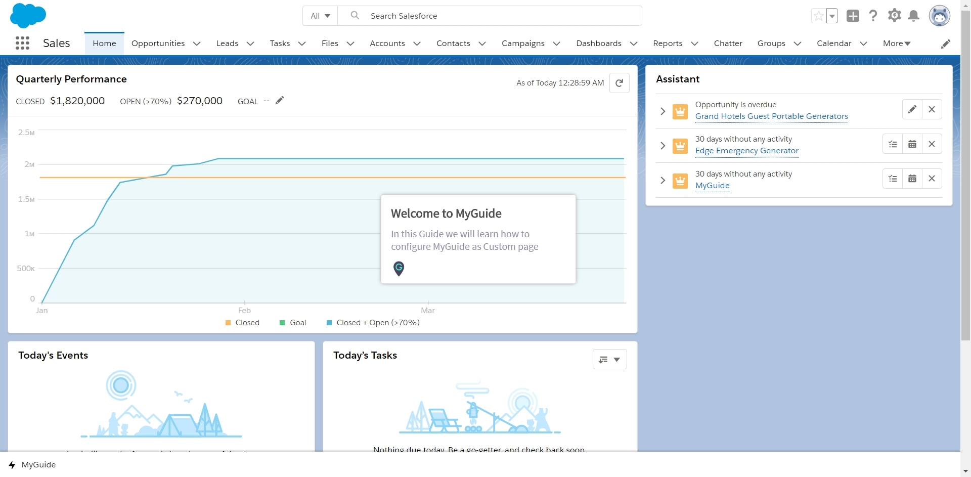Open the Edge Emergency Generator link

point(746,151)
